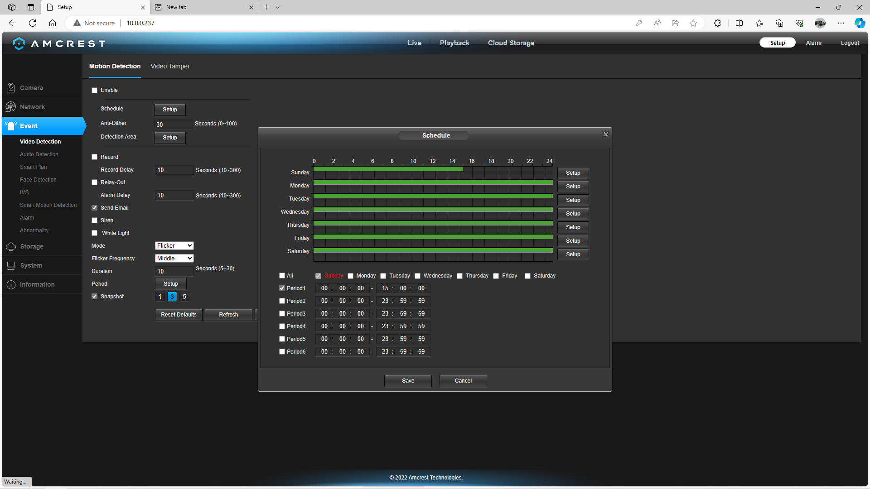
Task: Click share page icon
Action: pyautogui.click(x=675, y=23)
